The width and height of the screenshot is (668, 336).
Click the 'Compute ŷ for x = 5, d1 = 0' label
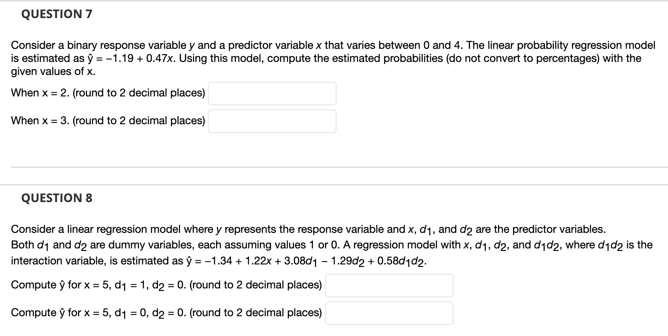tap(166, 312)
